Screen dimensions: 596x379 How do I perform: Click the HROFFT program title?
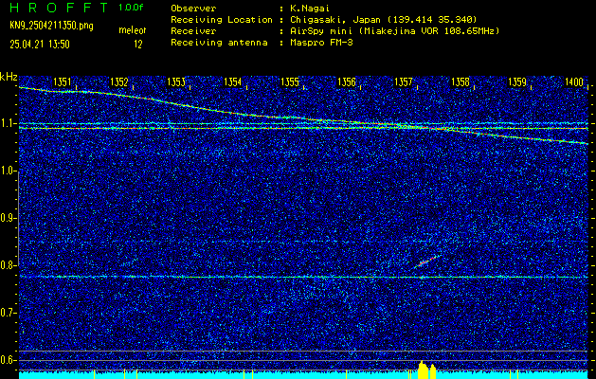click(x=60, y=8)
